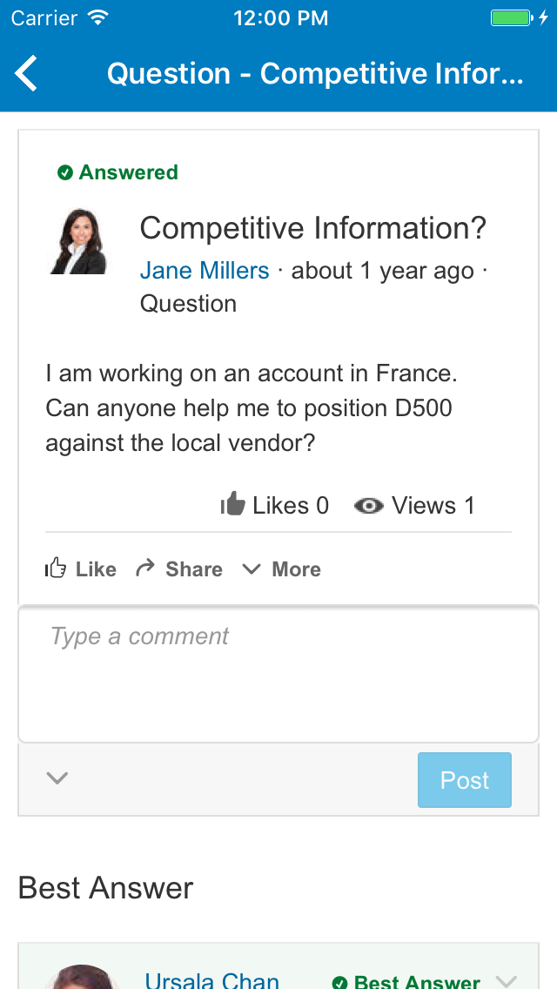Screen dimensions: 557x989
Task: Tap Ursala Chan avatar thumbnail
Action: coord(82,979)
